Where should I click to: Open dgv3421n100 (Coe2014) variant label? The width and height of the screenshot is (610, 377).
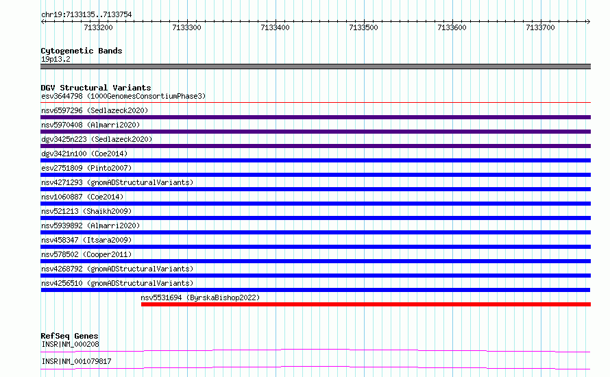[x=84, y=154]
